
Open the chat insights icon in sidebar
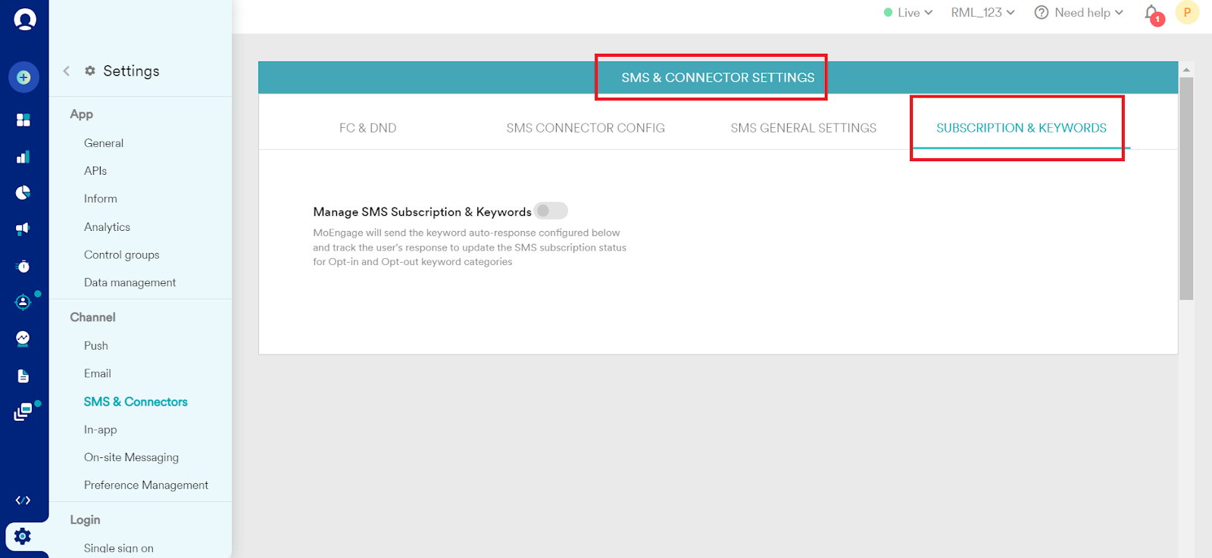point(23,338)
